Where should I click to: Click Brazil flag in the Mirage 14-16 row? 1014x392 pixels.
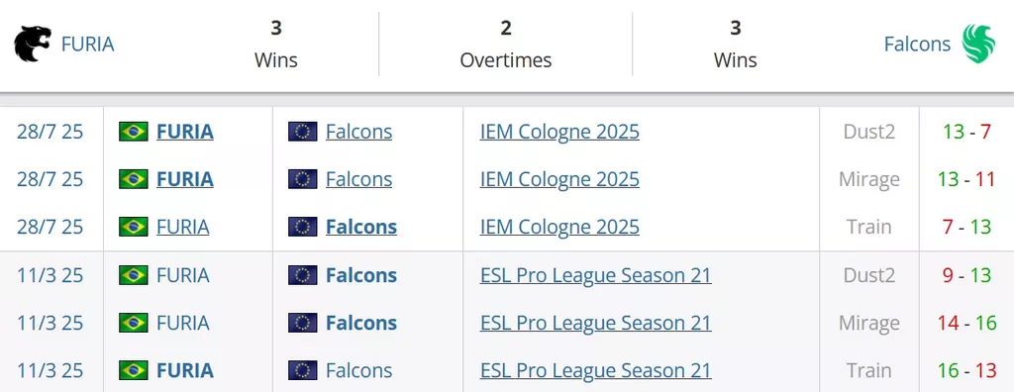[134, 323]
